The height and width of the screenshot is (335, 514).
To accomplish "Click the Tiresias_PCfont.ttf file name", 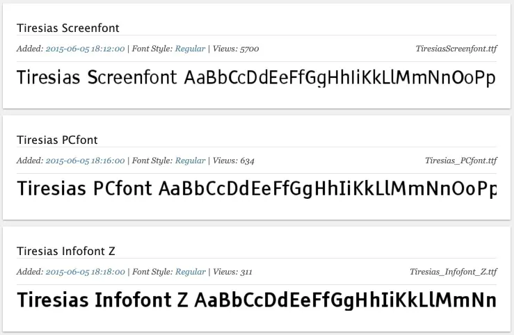I will (460, 161).
